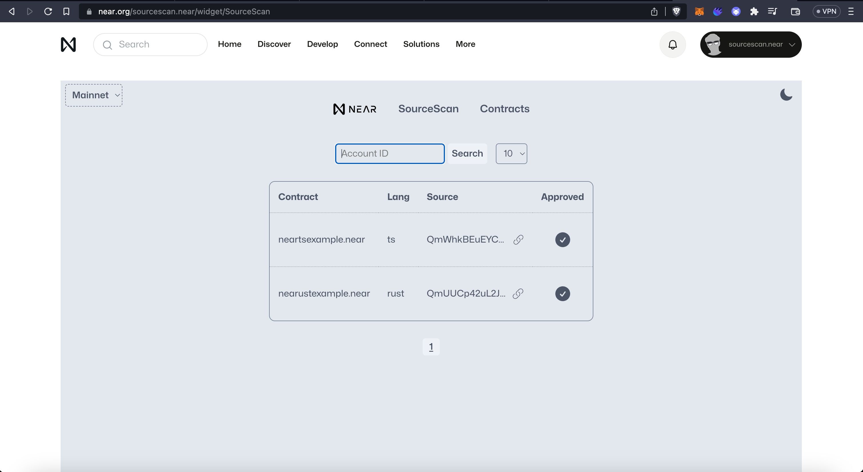Open the Brave wallet icon

(795, 12)
